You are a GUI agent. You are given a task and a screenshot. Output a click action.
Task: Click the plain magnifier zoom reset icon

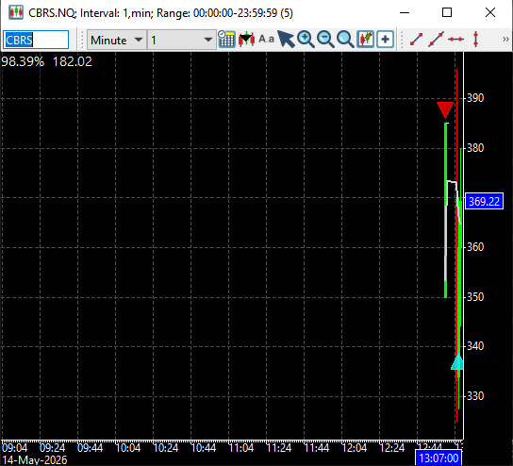click(x=345, y=40)
